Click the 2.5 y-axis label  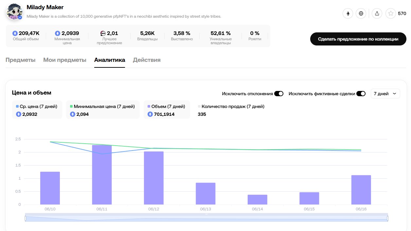coord(18,139)
